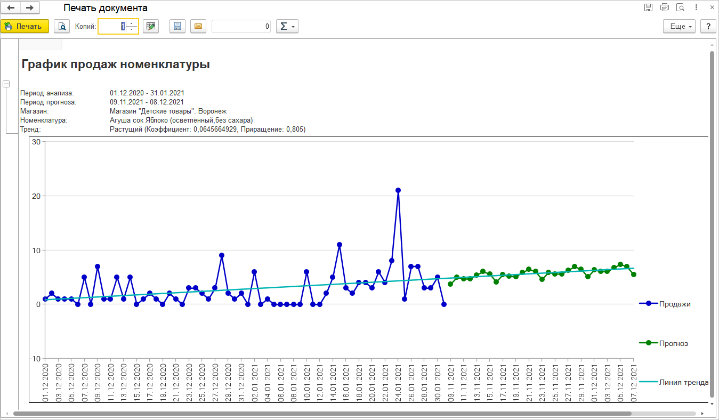Send document by email envelope icon

click(198, 26)
